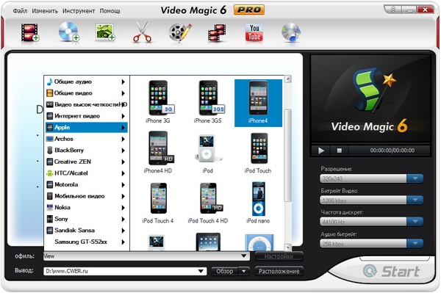Click the disc with music note icon
This screenshot has width=441, height=293.
pyautogui.click(x=291, y=32)
